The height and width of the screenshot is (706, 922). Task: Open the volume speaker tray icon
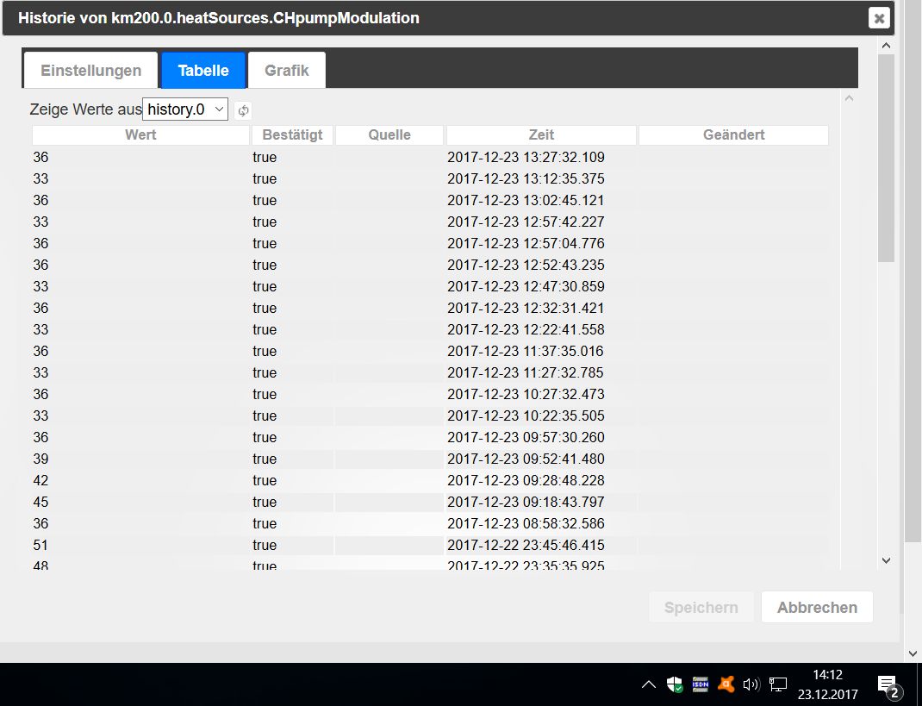click(751, 684)
